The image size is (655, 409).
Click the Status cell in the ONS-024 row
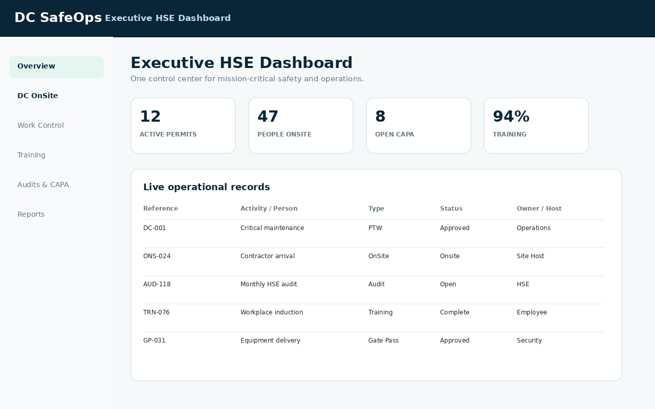pos(450,256)
